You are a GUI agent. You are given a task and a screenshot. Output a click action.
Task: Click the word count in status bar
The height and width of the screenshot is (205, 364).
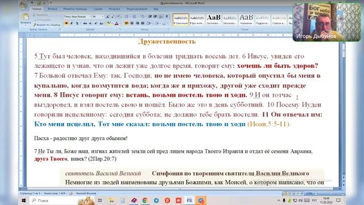point(55,194)
